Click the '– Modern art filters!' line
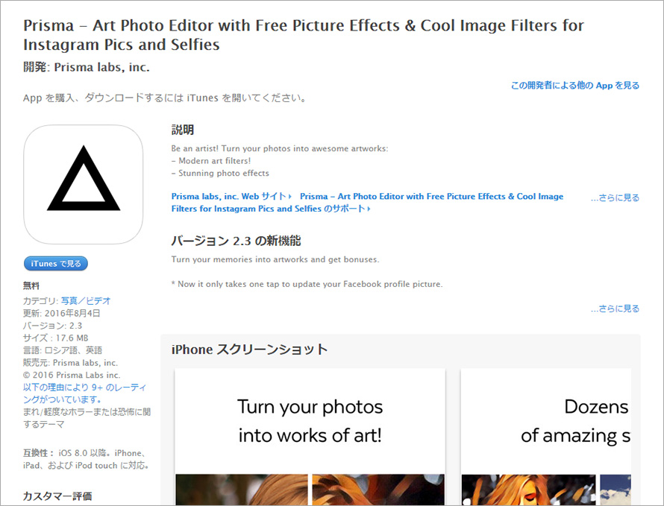This screenshot has width=664, height=506. (211, 161)
